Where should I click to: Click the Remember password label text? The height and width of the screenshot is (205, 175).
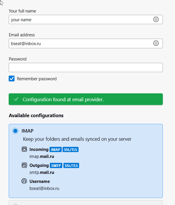37,79
